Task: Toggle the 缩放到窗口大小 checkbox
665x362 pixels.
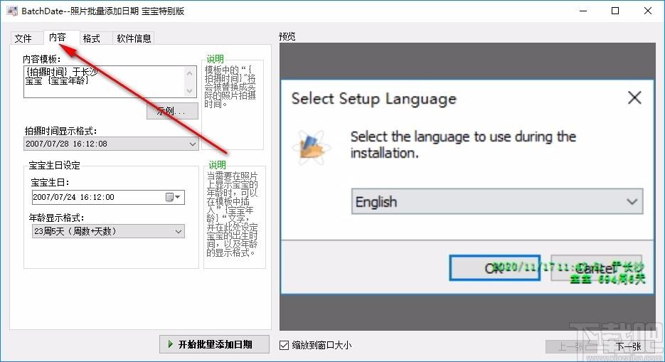Action: (x=284, y=345)
